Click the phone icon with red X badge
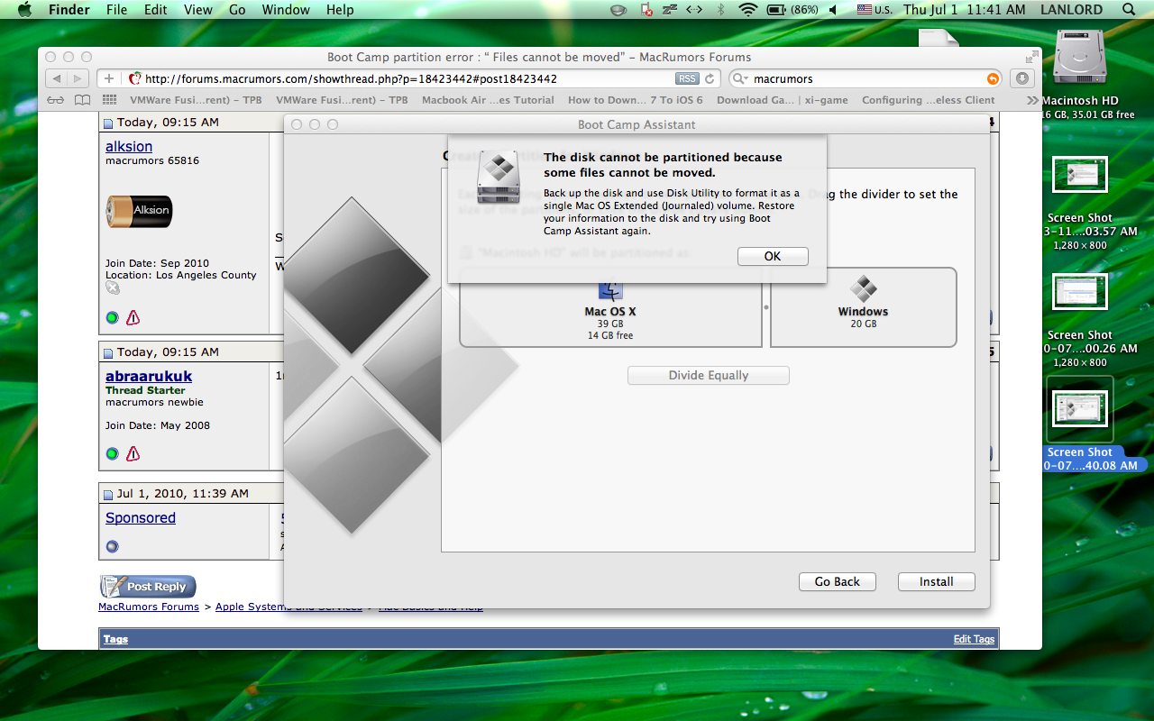Image resolution: width=1154 pixels, height=721 pixels. (646, 10)
